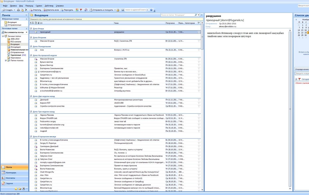309x195 pixels.
Task: Collapse the Дата: Понедельник group
Action: [x=31, y=47]
